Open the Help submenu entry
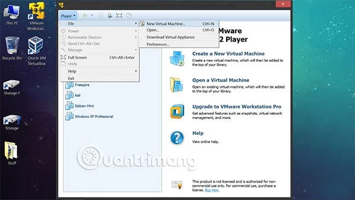The height and width of the screenshot is (200, 355). 99,72
